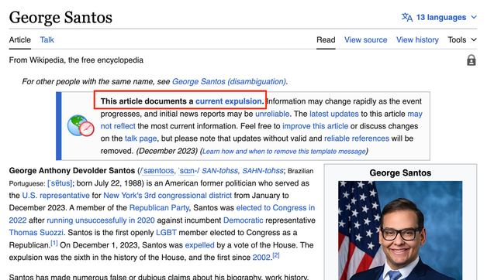This screenshot has height=280, width=494.
Task: Click the From Wikipedia, the free encyclopedia tagline
Action: [x=76, y=60]
